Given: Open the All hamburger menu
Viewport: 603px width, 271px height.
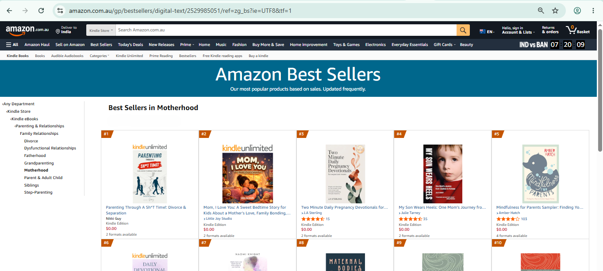Looking at the screenshot, I should coord(12,45).
